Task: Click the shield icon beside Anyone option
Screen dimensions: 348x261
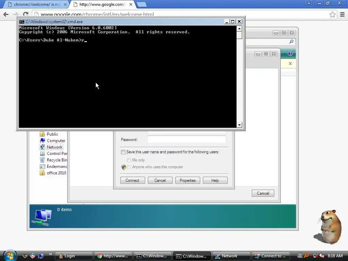Action: [124, 167]
